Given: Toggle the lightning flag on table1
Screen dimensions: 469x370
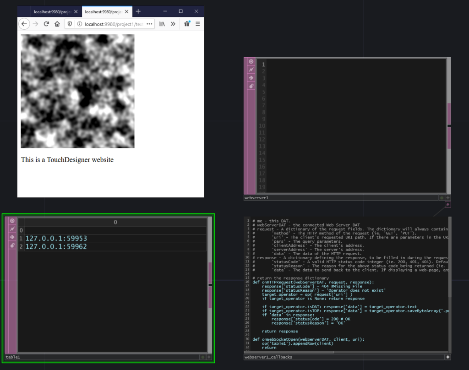Looking at the screenshot, I should (12, 229).
